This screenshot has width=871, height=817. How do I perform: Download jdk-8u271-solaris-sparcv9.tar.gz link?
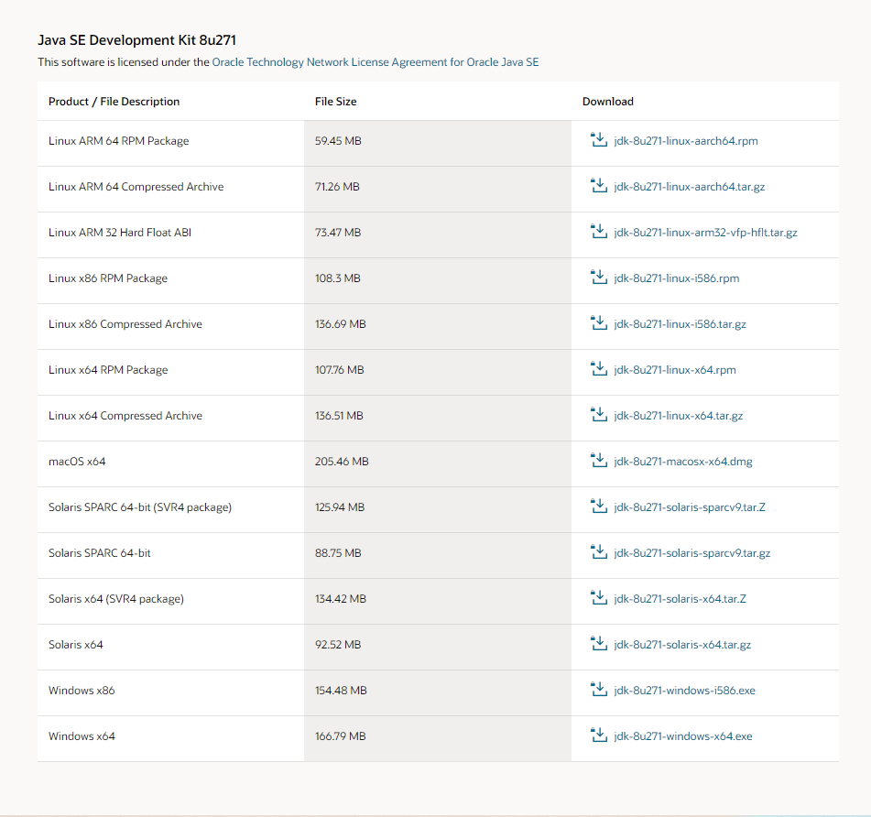pyautogui.click(x=692, y=553)
